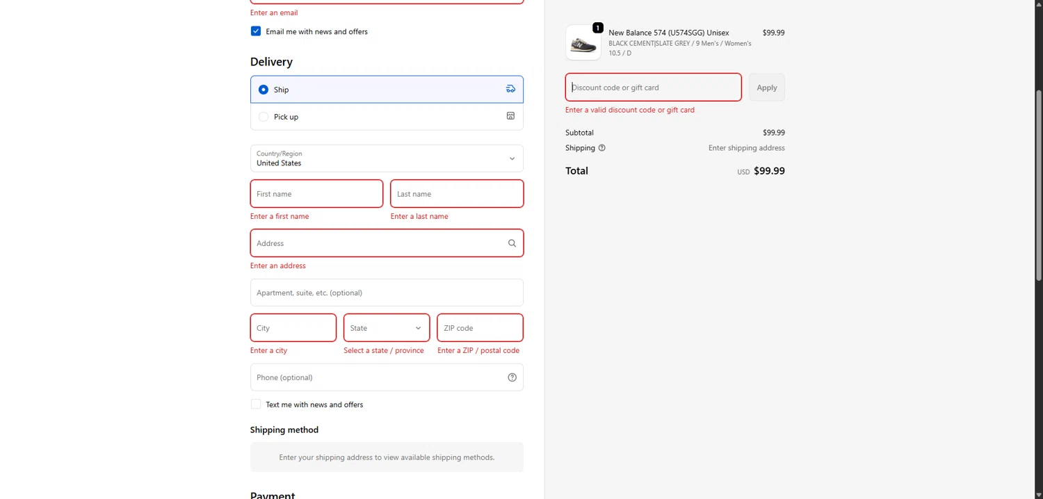The width and height of the screenshot is (1043, 499).
Task: Focus the City text field
Action: (x=293, y=328)
